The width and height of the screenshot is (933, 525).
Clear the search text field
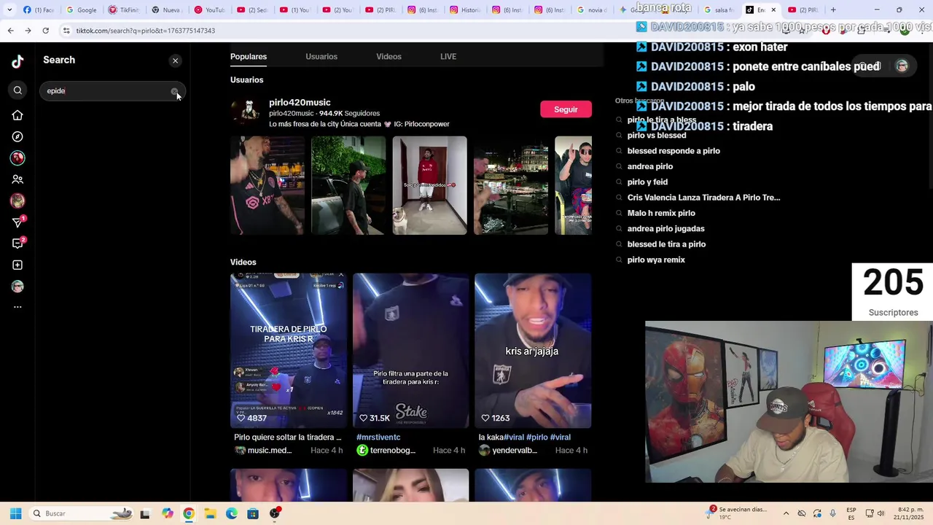pos(174,91)
